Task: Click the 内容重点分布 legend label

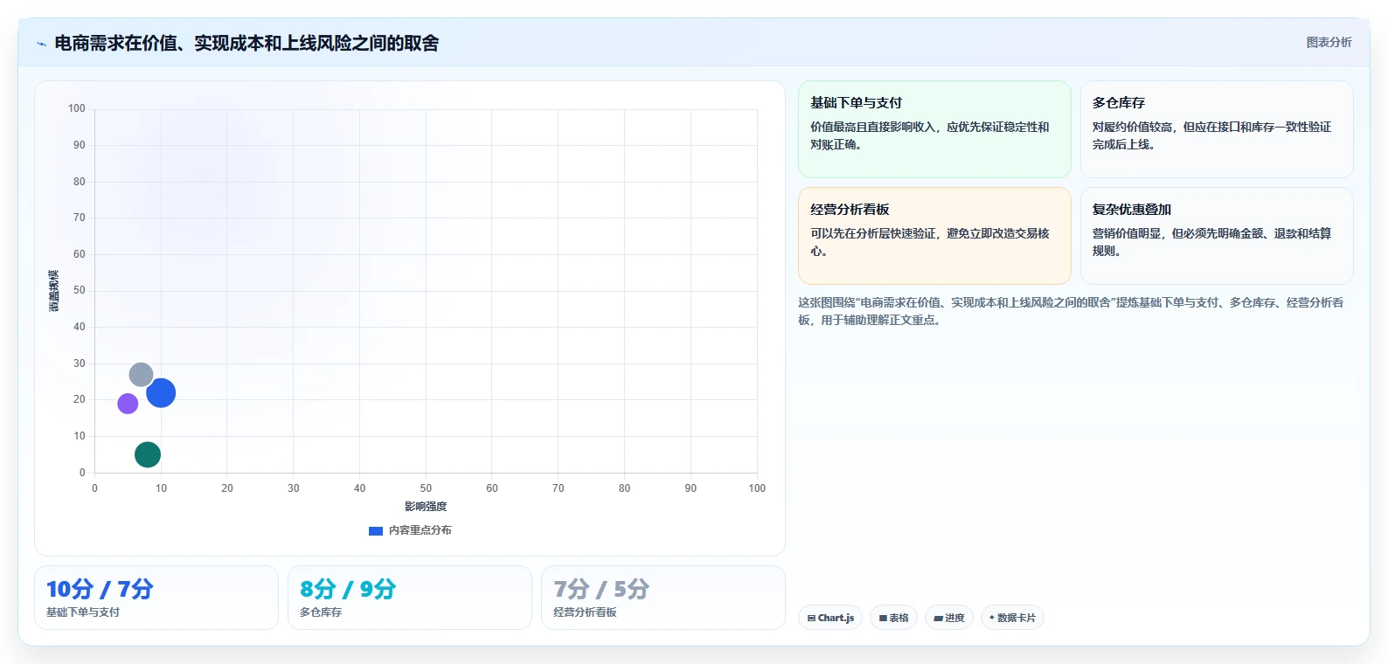Action: pos(420,530)
